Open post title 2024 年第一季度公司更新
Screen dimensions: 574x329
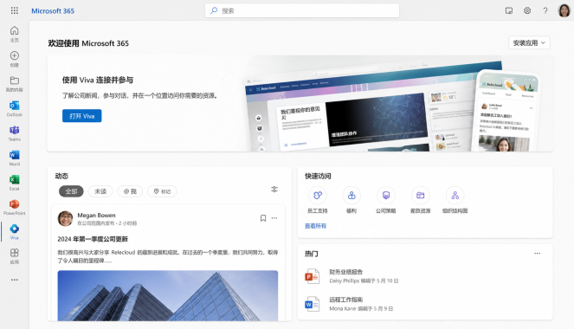tap(93, 239)
